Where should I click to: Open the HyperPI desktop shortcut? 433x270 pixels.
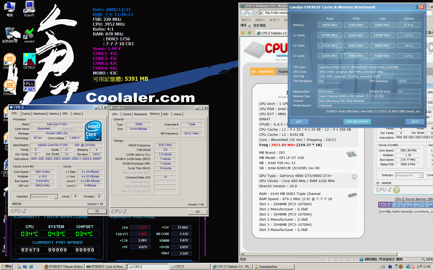(x=29, y=8)
